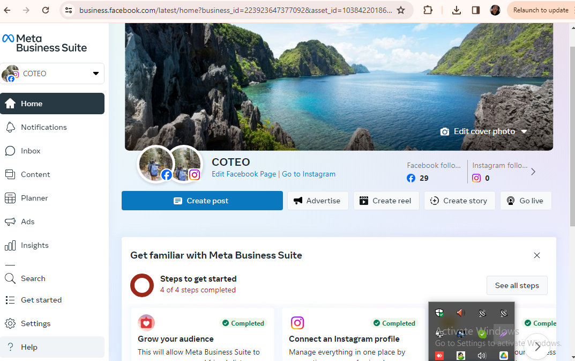Click the Create story button
The width and height of the screenshot is (575, 361).
click(x=459, y=201)
